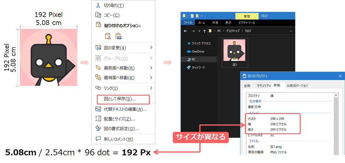
Task: Go up one folder level arrow
Action: 204,31
